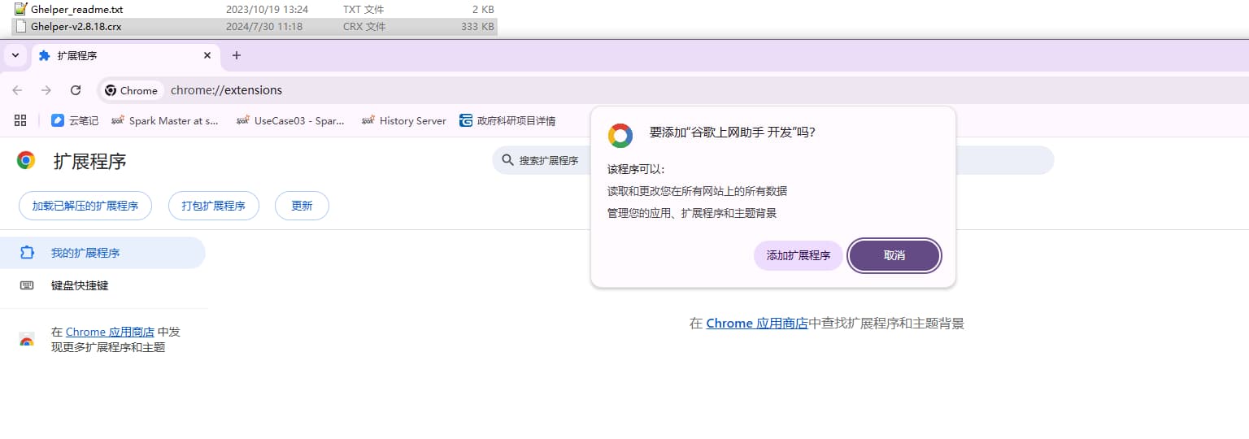Viewport: 1249px width, 439px height.
Task: Reload the extensions page
Action: [x=76, y=90]
